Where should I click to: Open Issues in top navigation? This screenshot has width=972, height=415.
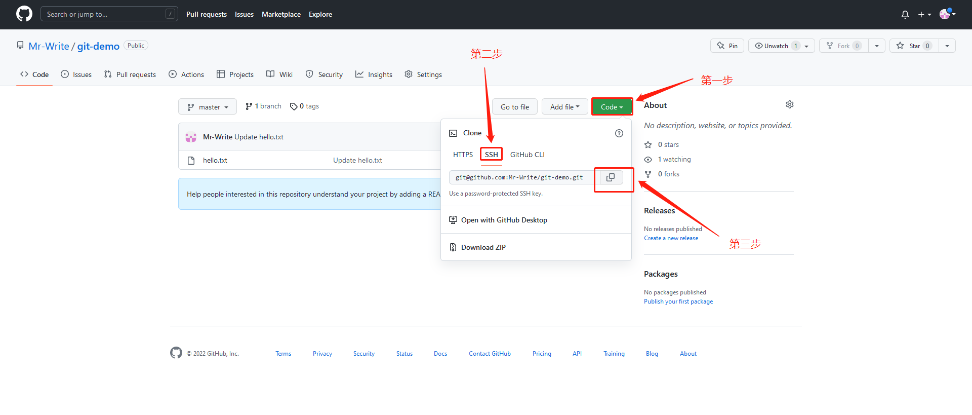(244, 14)
